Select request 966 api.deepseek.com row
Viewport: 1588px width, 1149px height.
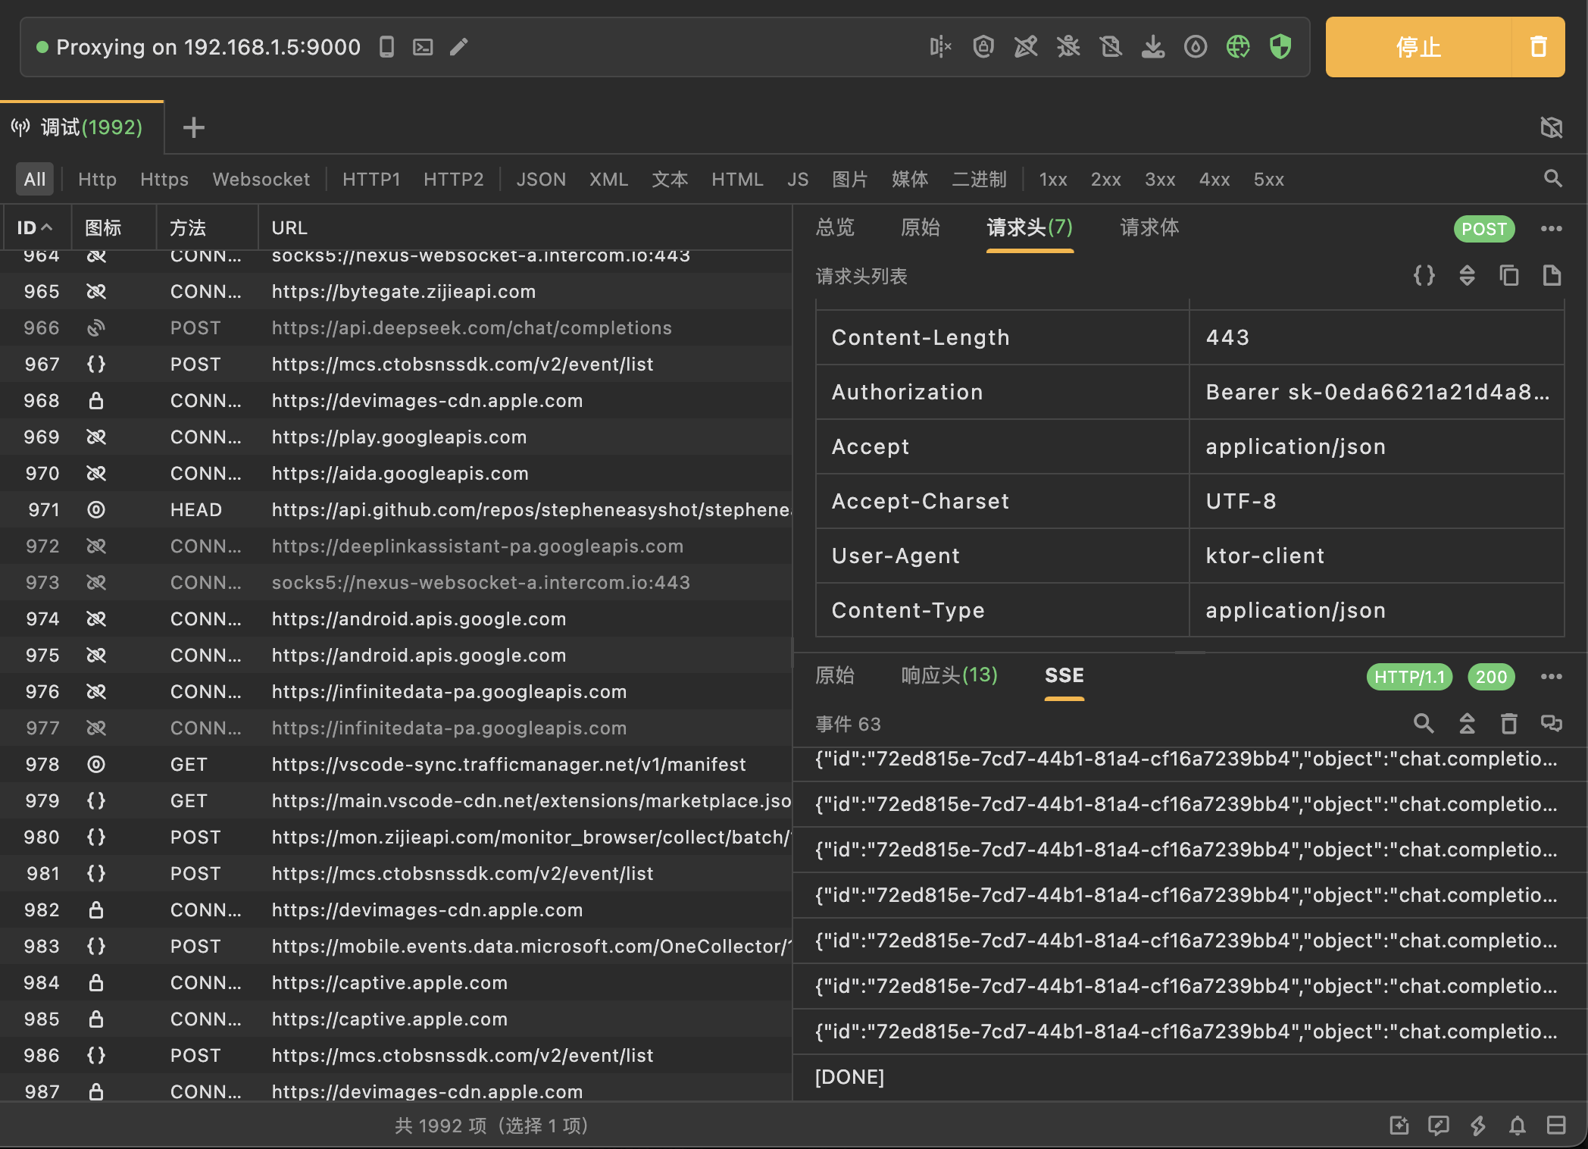pyautogui.click(x=471, y=328)
